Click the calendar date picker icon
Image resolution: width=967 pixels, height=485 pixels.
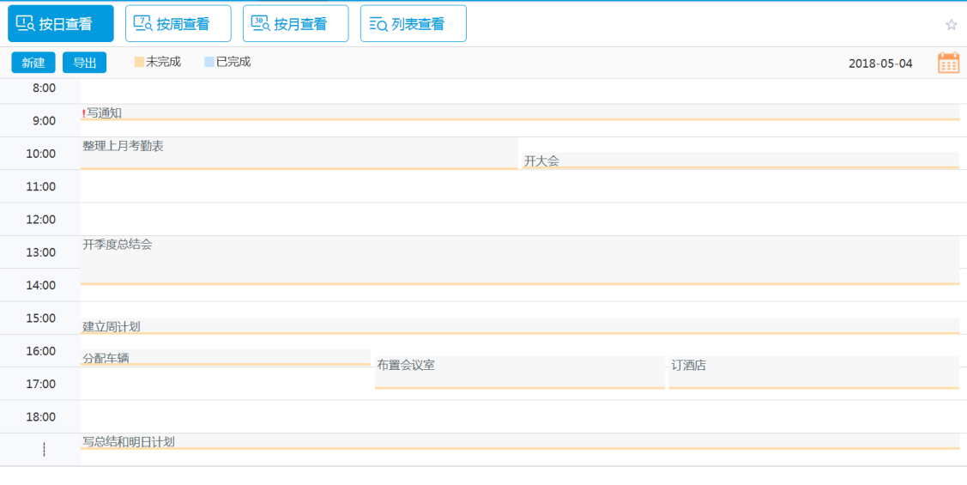948,63
